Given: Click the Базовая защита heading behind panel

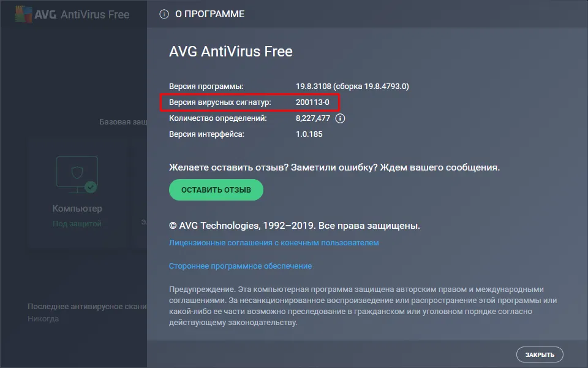Looking at the screenshot, I should coord(123,122).
